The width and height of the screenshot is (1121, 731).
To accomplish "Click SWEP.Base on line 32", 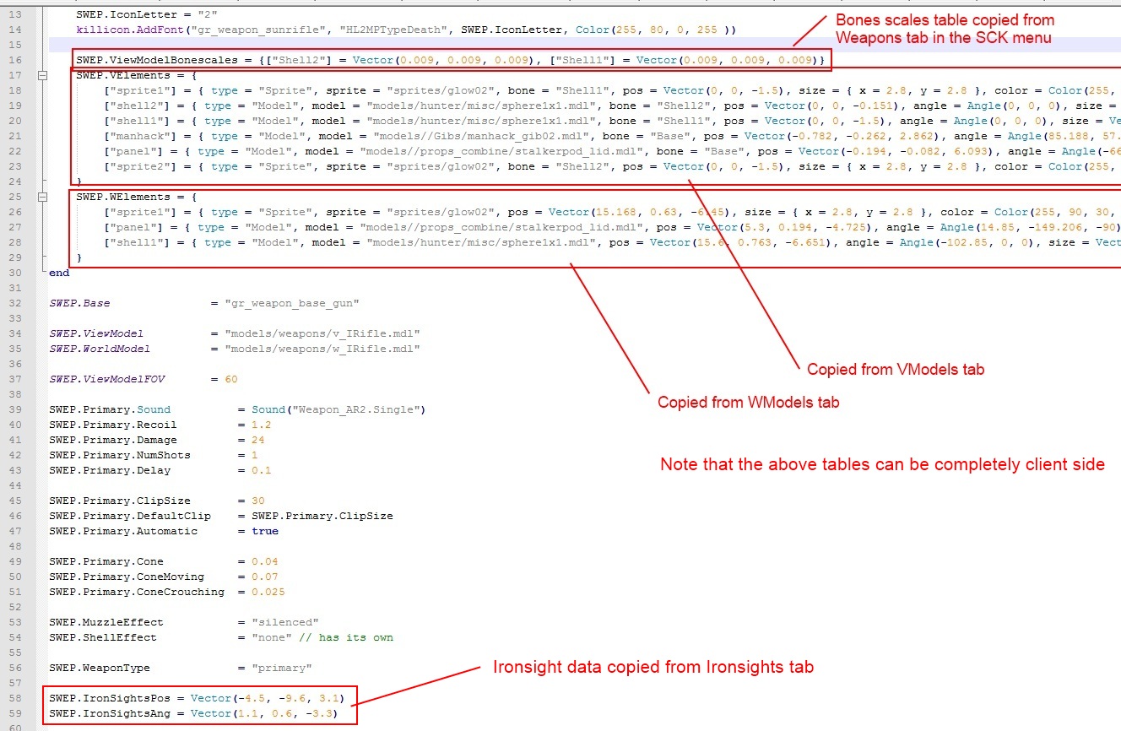I will coord(79,304).
